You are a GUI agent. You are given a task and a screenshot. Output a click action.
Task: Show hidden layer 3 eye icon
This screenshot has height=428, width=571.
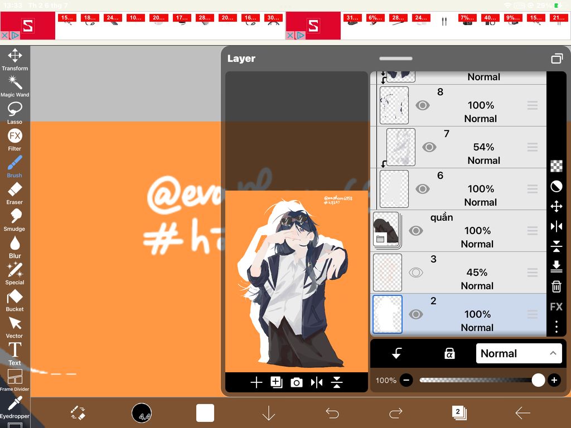(x=415, y=273)
